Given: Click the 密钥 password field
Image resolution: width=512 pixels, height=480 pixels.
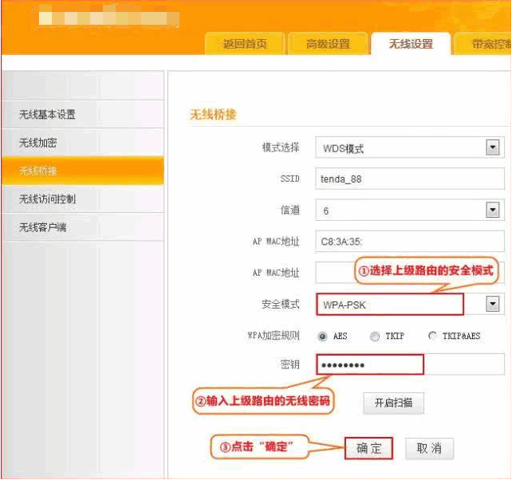Looking at the screenshot, I should click(x=369, y=365).
